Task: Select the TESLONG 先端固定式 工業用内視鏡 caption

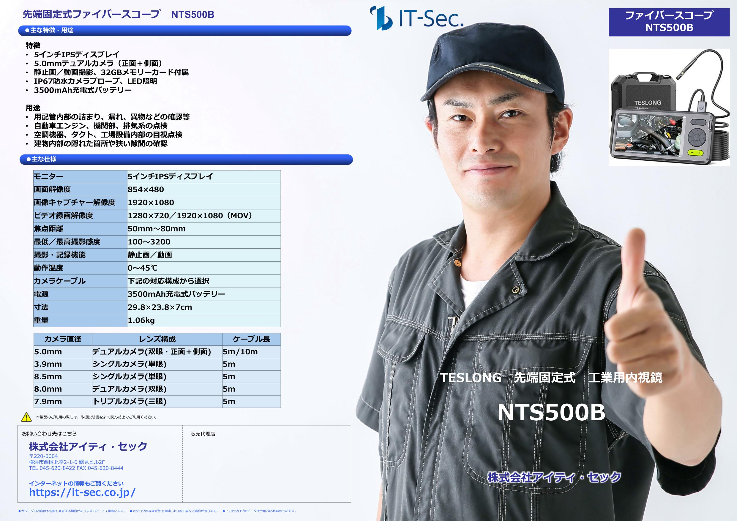Action: tap(551, 378)
